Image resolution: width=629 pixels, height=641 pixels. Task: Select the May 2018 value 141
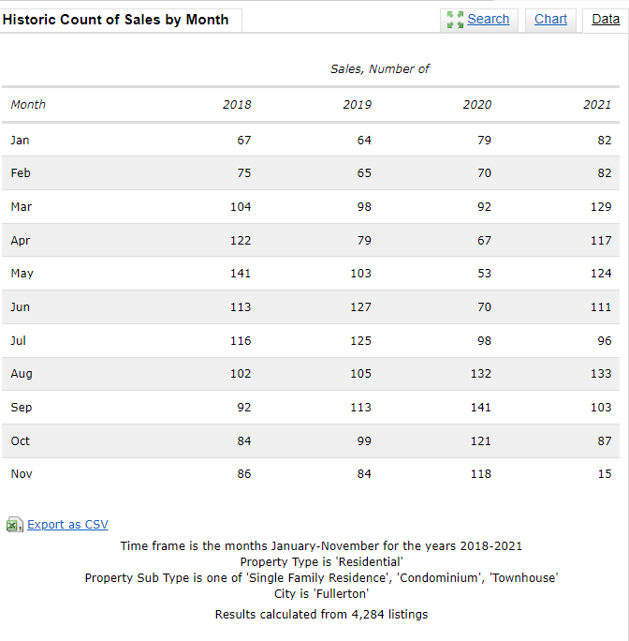point(241,273)
